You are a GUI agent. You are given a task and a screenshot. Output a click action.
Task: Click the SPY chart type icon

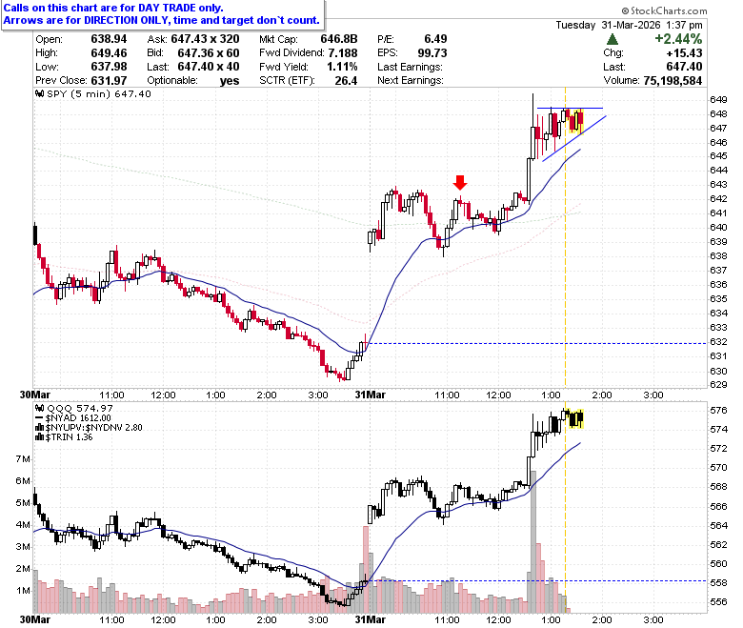coord(40,93)
